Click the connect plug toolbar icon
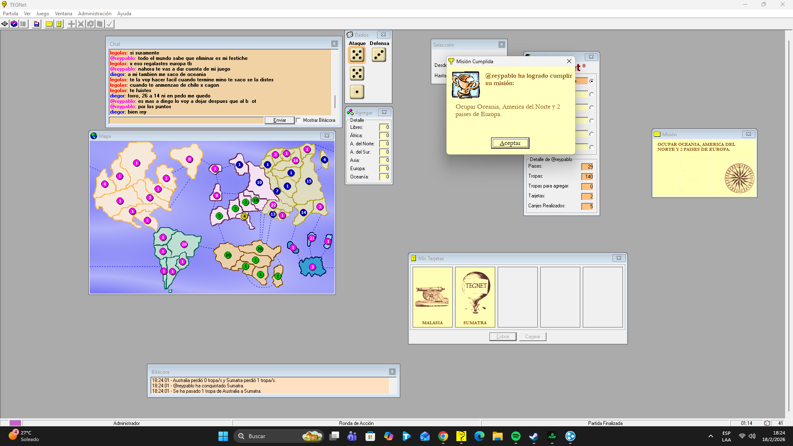Screen dimensions: 793x446 tap(5, 24)
